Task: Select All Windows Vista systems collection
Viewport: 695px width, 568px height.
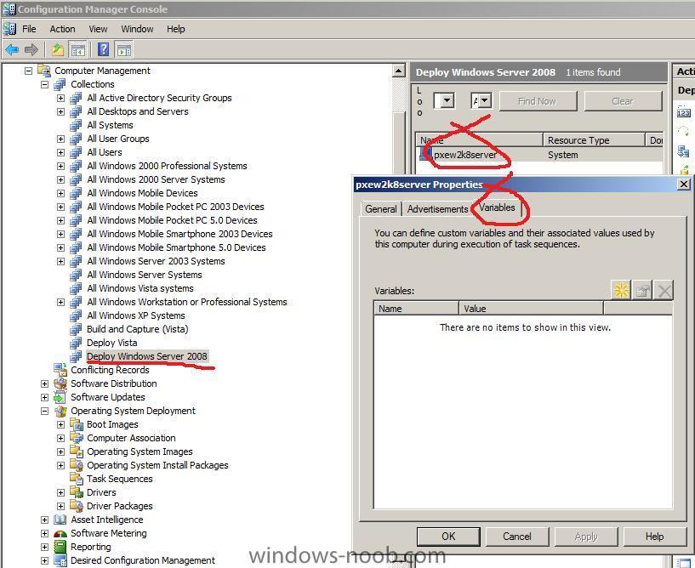Action: [140, 288]
